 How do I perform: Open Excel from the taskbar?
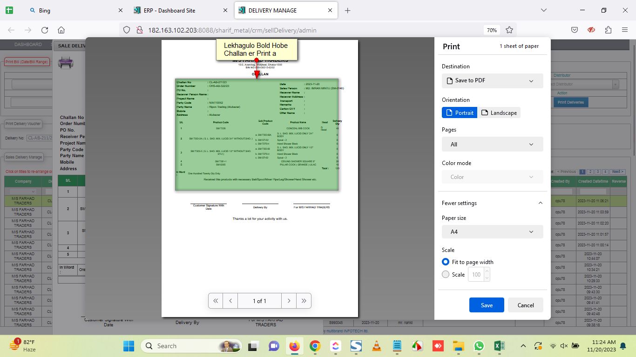(x=500, y=346)
